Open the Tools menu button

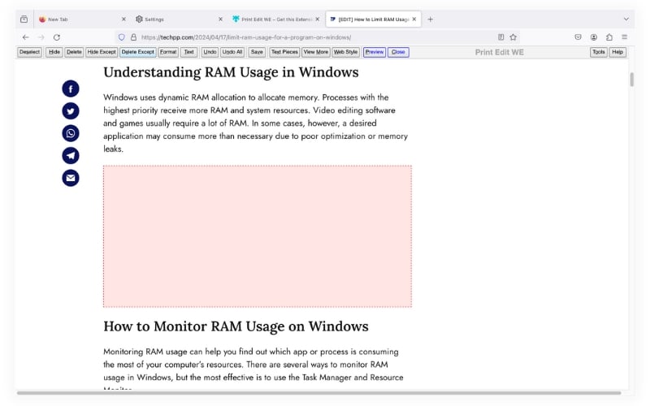(x=599, y=52)
